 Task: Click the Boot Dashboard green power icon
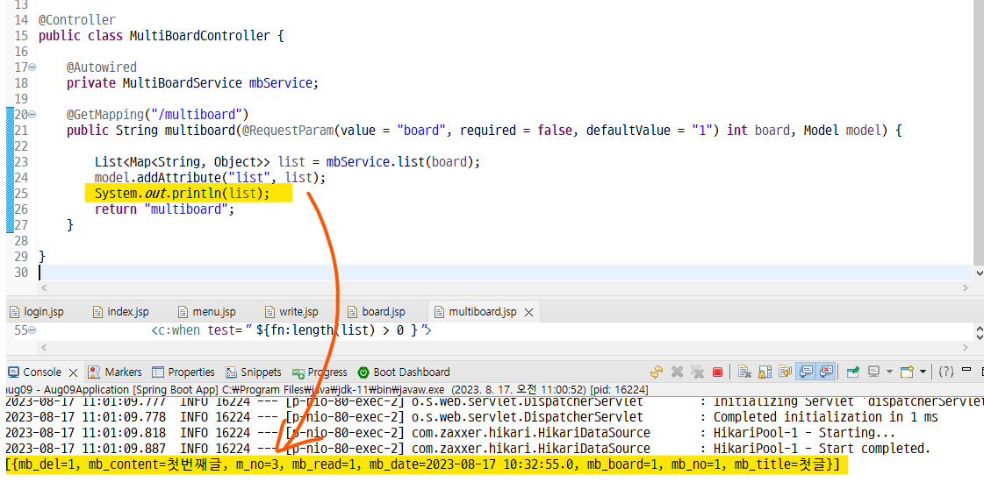363,372
